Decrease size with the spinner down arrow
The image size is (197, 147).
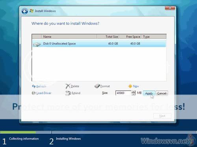(x=134, y=94)
